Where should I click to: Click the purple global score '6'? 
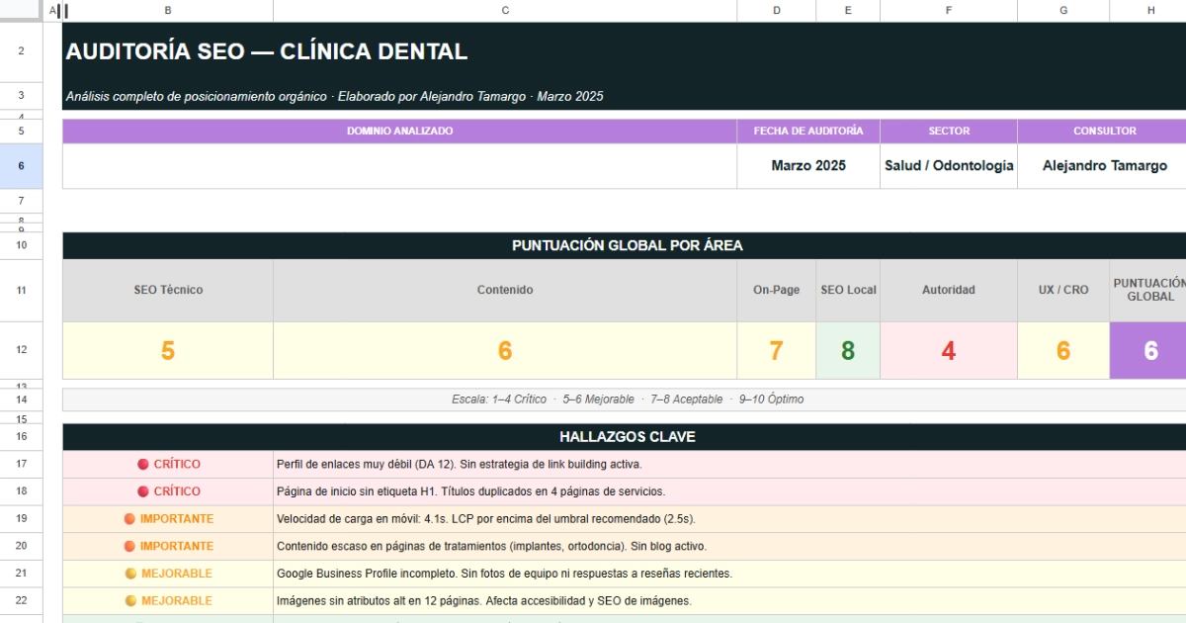(x=1148, y=350)
